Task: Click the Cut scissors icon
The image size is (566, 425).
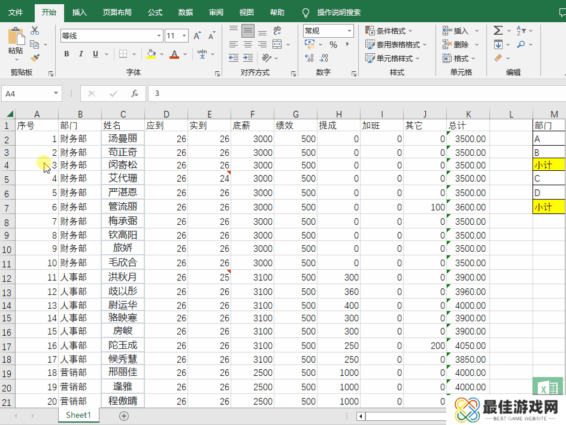Action: point(35,31)
